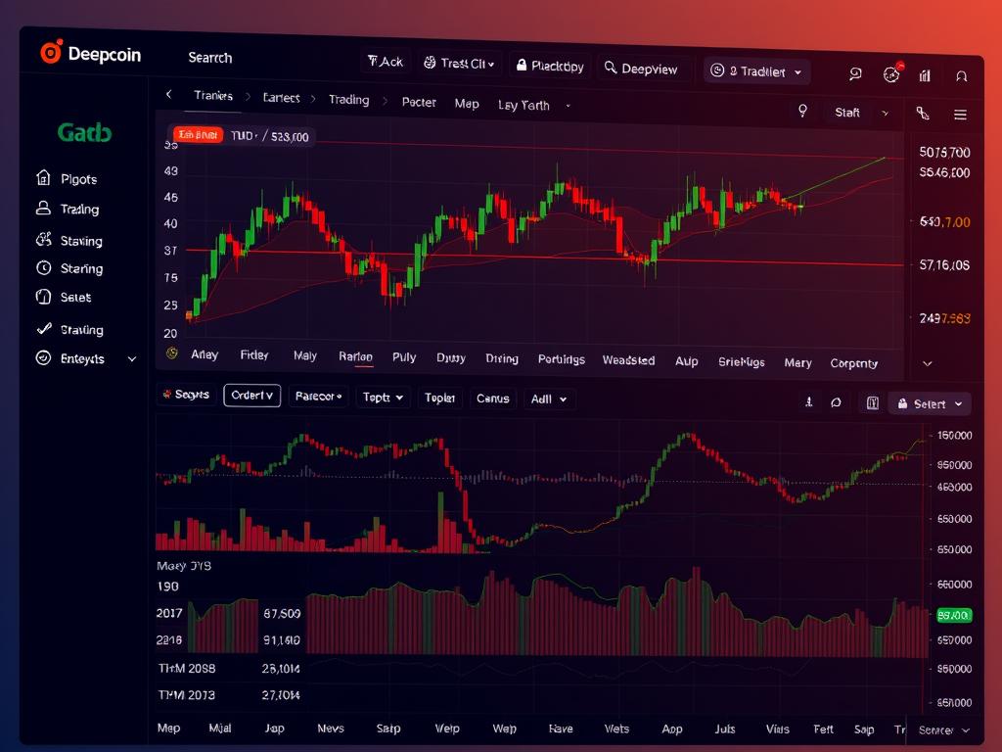
Task: Toggle the Orderl option in the toolbar
Action: 251,396
